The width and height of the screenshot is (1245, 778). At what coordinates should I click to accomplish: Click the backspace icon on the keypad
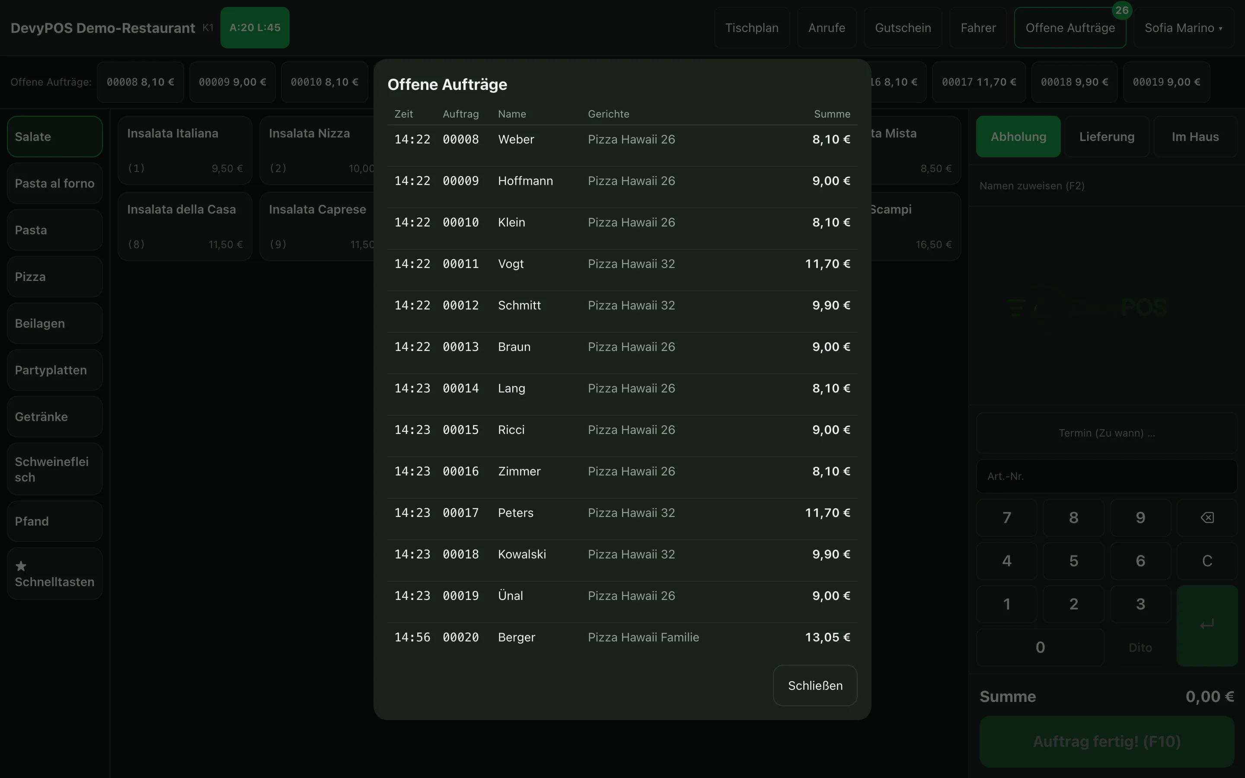click(x=1207, y=518)
